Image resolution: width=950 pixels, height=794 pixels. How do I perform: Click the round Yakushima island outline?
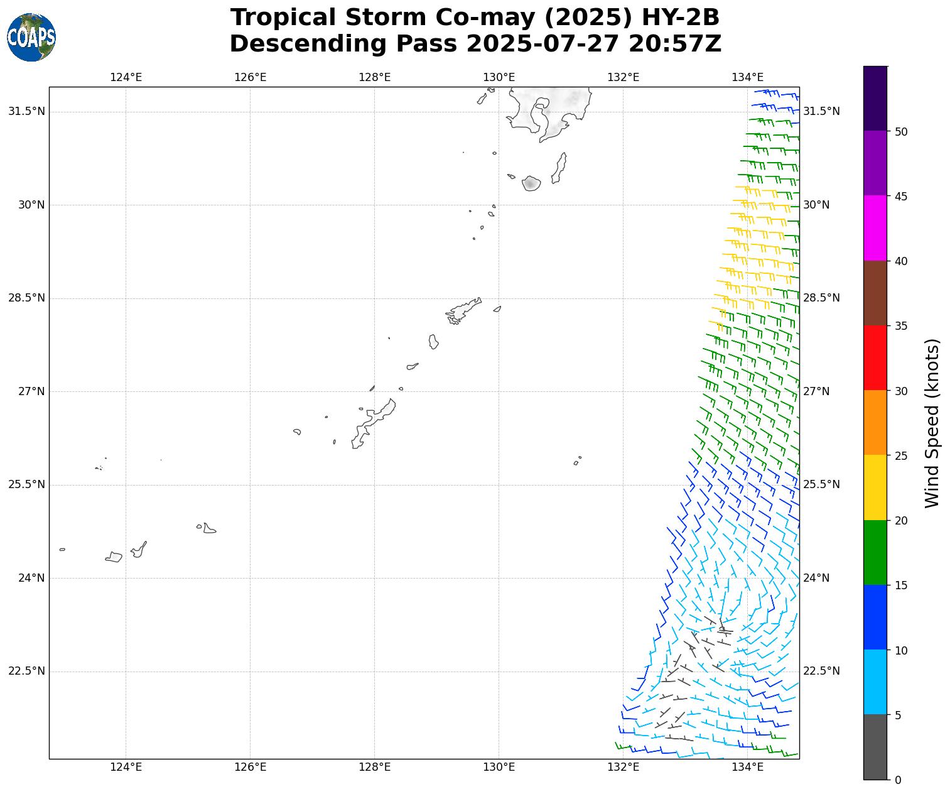531,183
